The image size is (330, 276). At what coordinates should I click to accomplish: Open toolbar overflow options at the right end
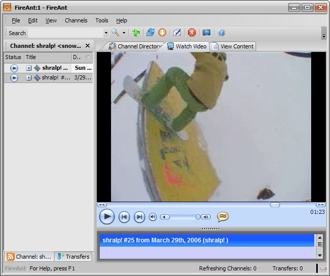pyautogui.click(x=324, y=33)
